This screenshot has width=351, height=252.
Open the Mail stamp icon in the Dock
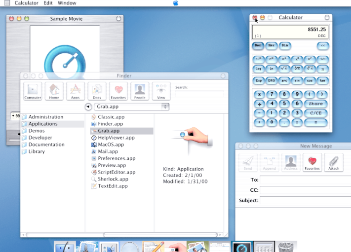coord(87,247)
